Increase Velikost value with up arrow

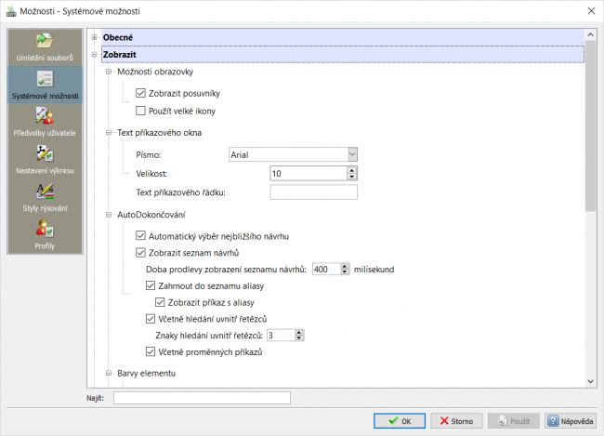coord(351,170)
